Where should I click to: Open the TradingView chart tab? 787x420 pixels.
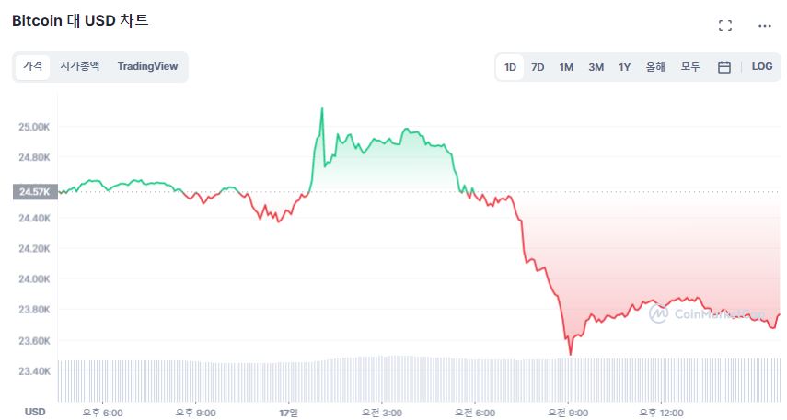pyautogui.click(x=147, y=67)
